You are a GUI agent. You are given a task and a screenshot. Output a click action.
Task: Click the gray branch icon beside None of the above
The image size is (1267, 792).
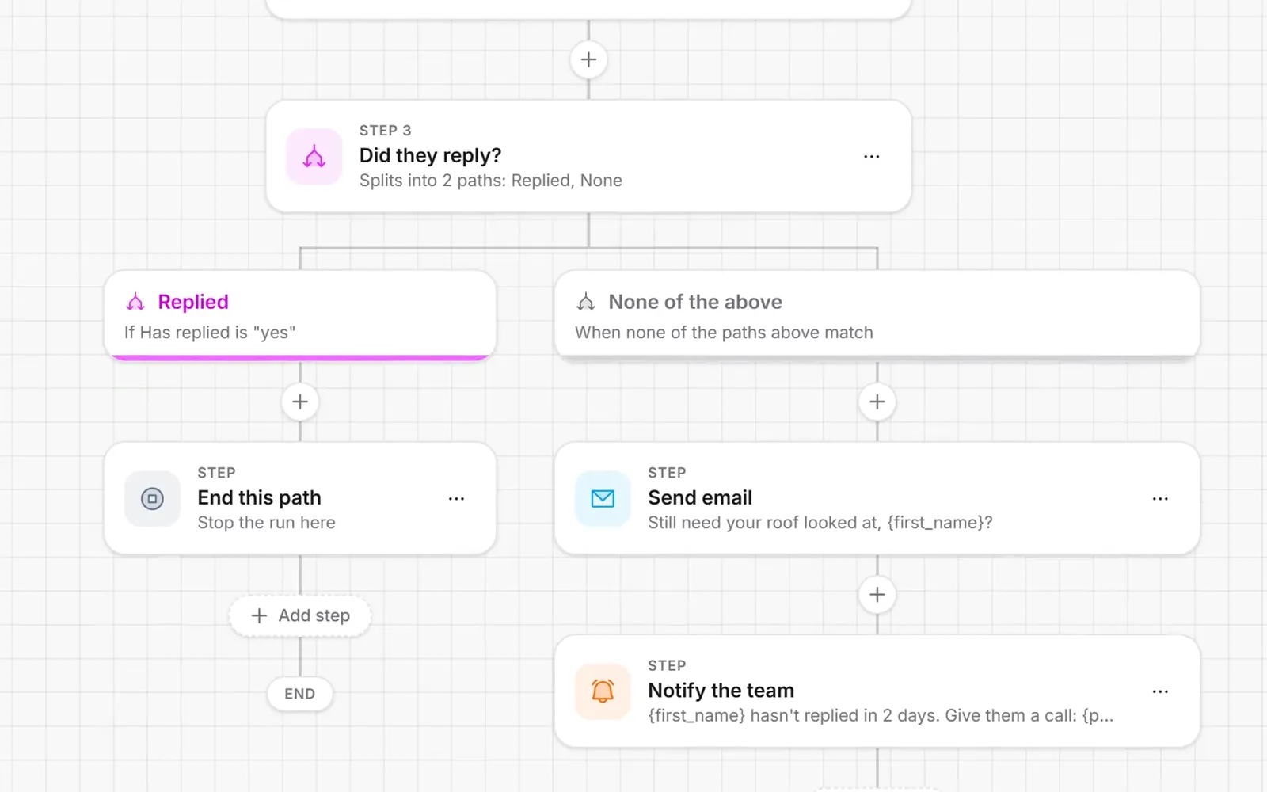[586, 302]
